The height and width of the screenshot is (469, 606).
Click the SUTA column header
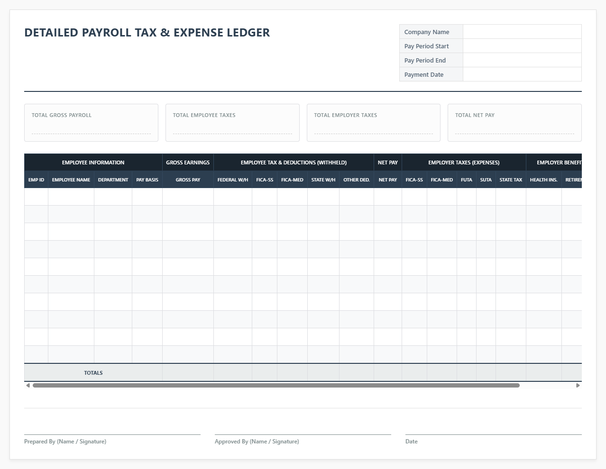[x=486, y=180]
